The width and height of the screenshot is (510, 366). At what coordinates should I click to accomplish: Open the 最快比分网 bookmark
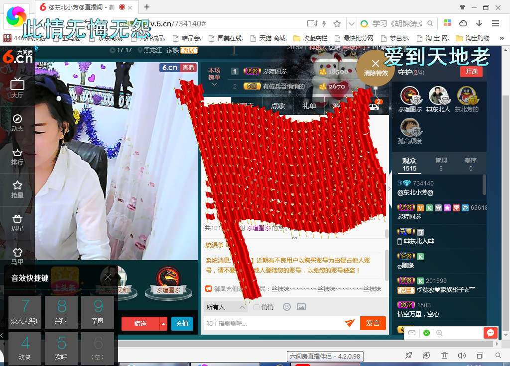point(354,38)
